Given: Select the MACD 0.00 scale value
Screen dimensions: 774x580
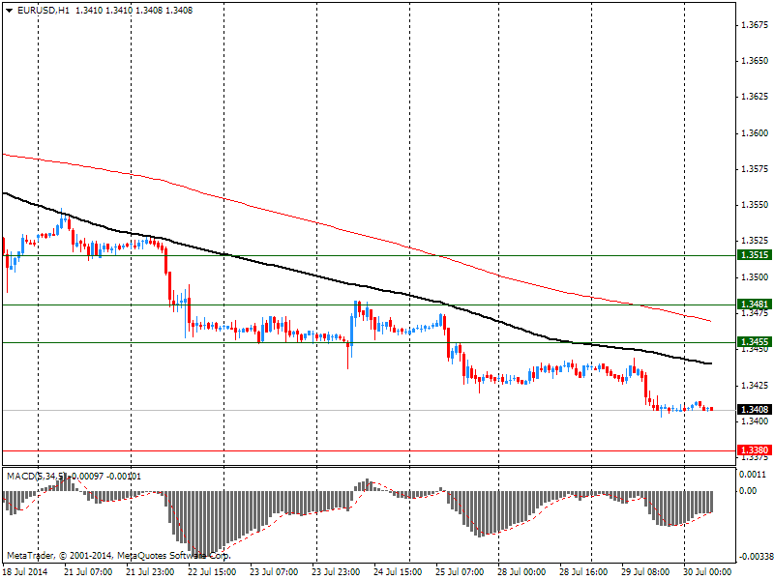Looking at the screenshot, I should pos(748,491).
